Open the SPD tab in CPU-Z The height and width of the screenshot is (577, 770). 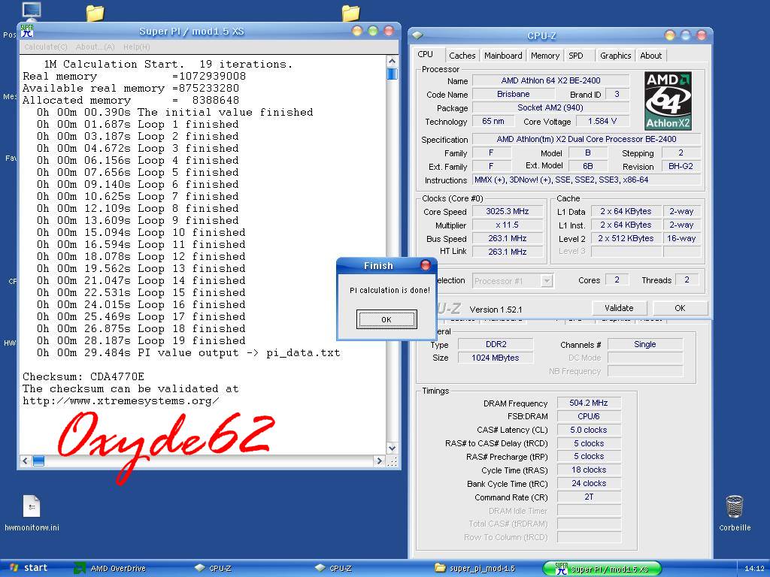click(x=576, y=56)
